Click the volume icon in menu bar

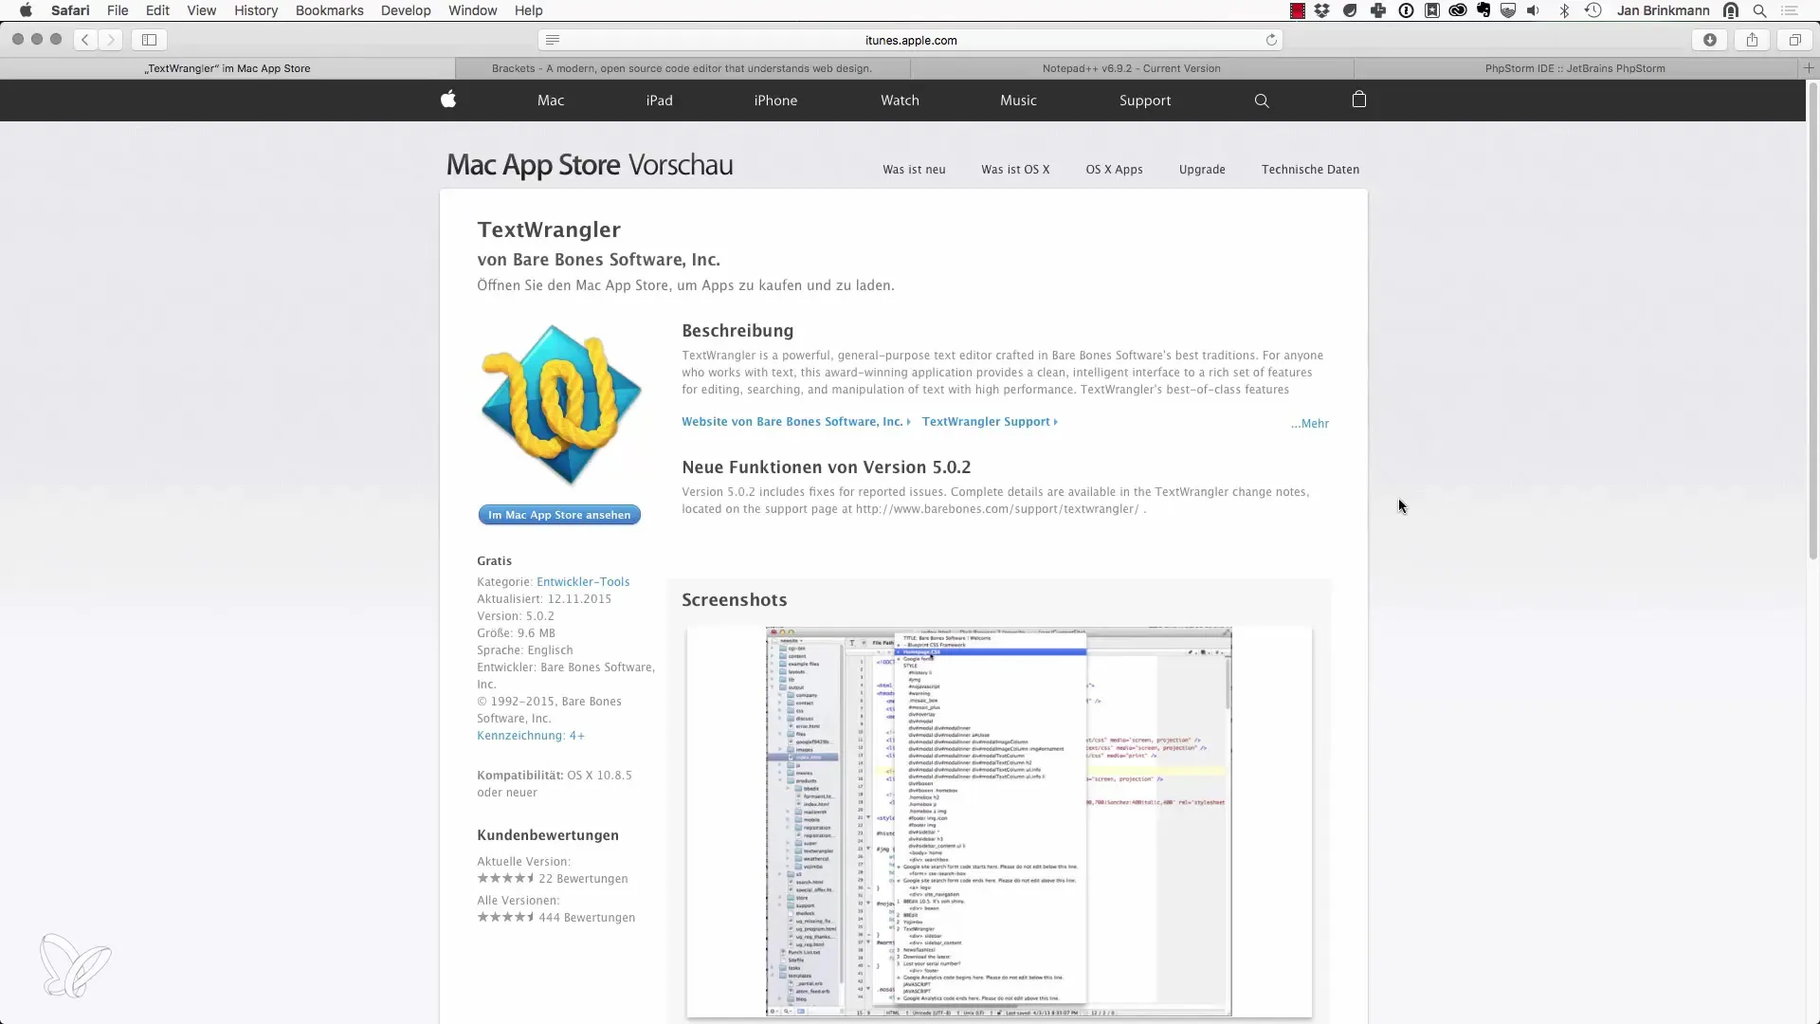(x=1534, y=10)
